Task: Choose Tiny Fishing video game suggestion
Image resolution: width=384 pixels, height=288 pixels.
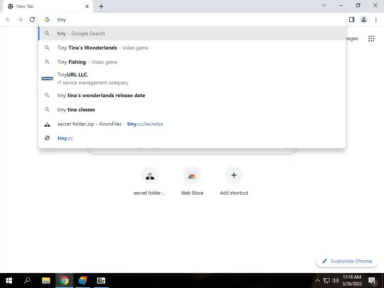Action: pos(192,62)
